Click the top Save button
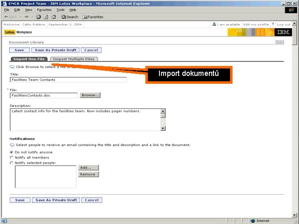Image resolution: width=299 pixels, height=224 pixels. pos(20,50)
